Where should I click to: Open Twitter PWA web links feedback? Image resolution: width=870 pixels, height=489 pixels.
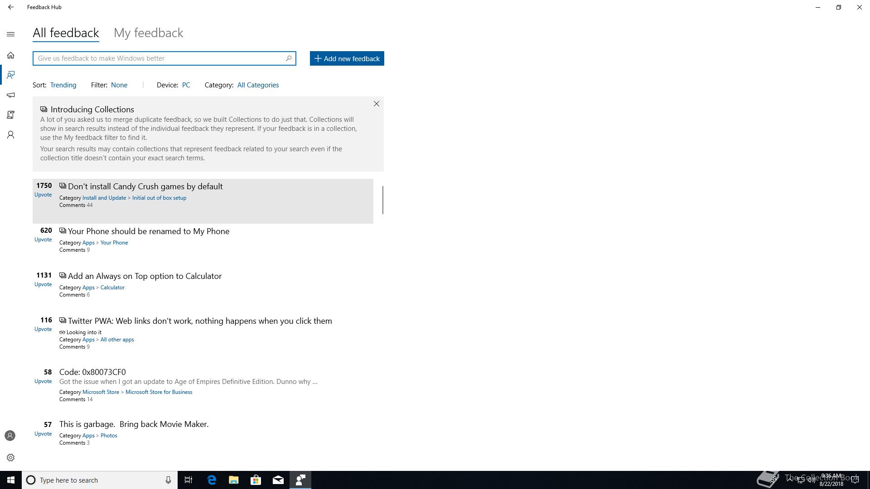click(x=200, y=321)
